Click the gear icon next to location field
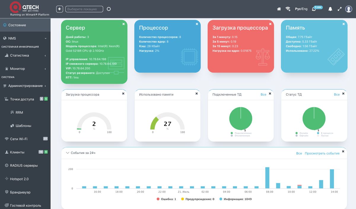 [x=109, y=9]
